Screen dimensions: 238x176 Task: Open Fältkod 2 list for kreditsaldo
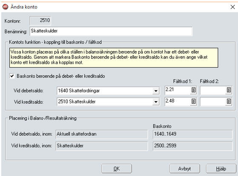[229, 101]
